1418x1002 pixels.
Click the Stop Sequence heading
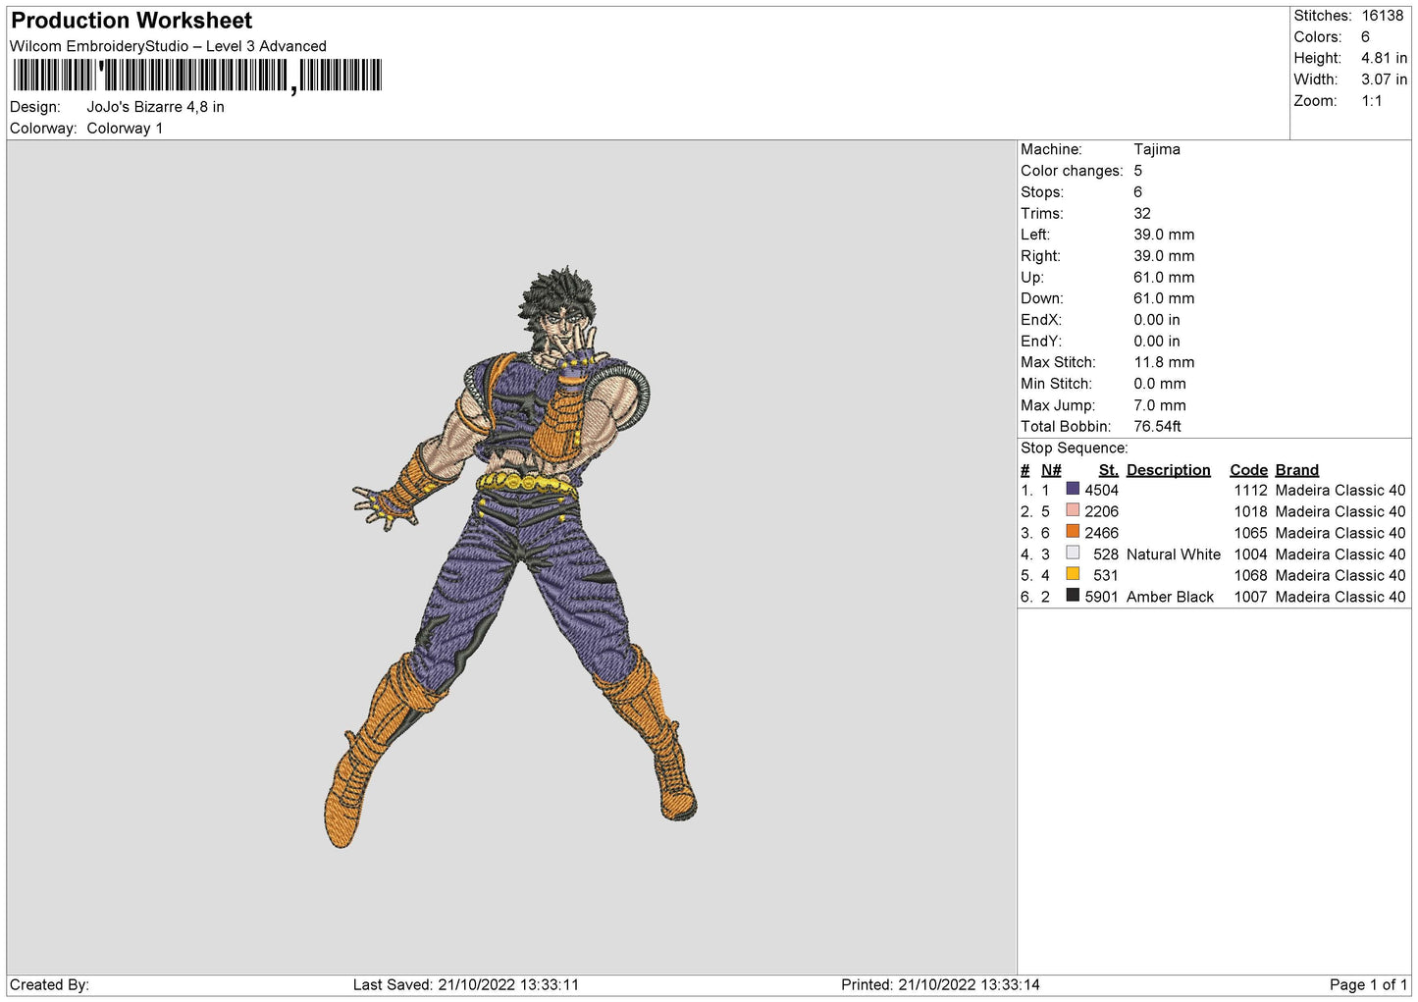[1075, 448]
